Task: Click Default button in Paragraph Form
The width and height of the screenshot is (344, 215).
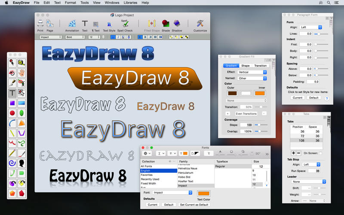Action: tap(314, 98)
